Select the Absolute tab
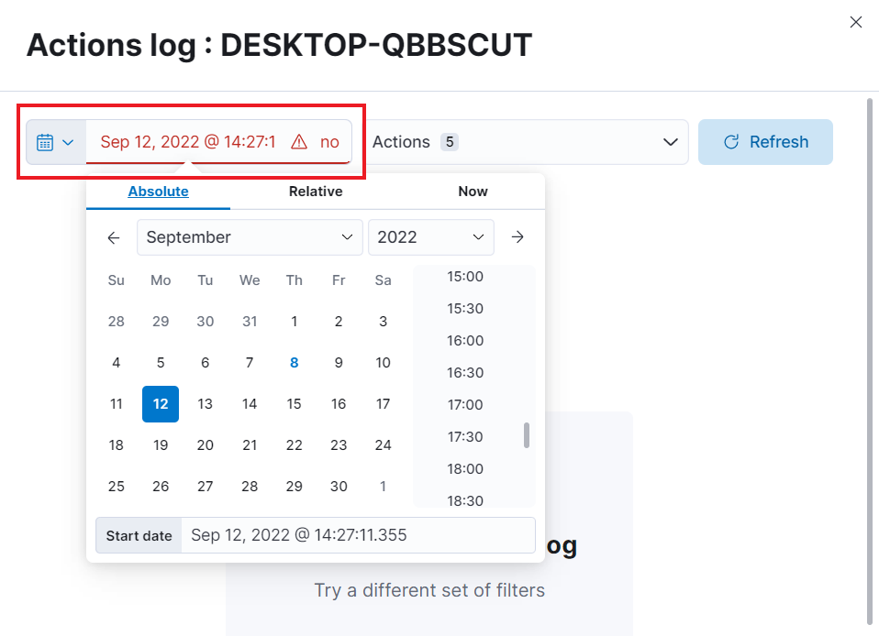Viewport: 879px width, 636px height. point(157,192)
